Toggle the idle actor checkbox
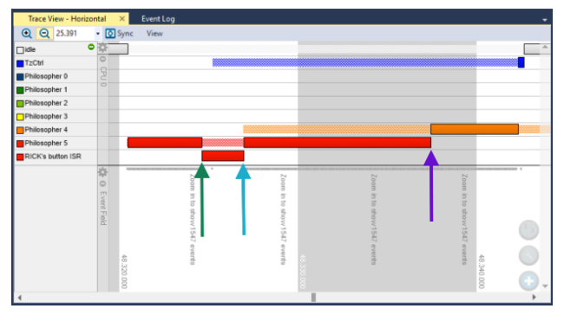Screen dimensions: 564x315 click(x=20, y=50)
